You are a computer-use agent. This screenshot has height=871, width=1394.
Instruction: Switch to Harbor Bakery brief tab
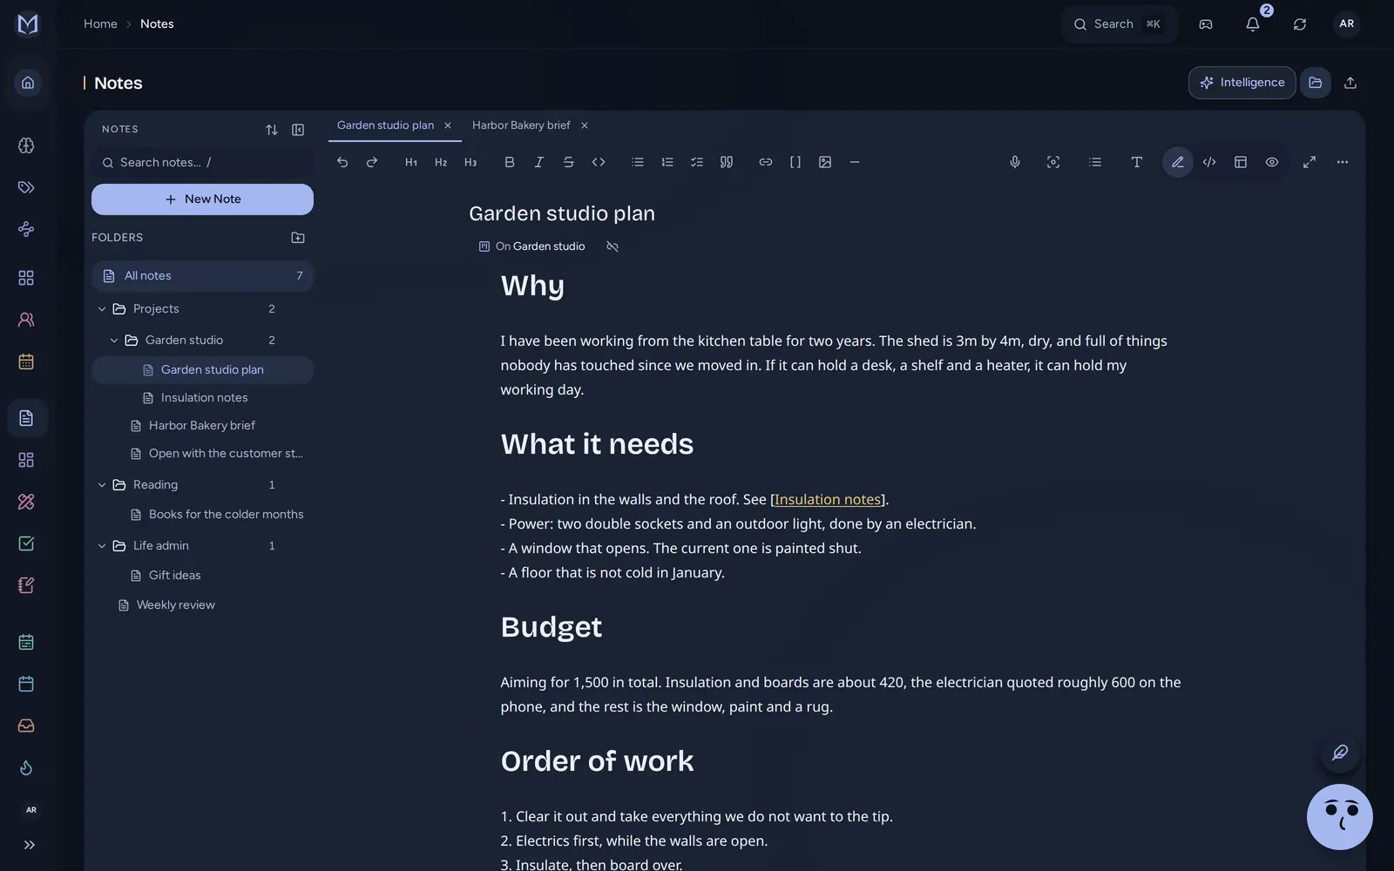[x=521, y=125]
